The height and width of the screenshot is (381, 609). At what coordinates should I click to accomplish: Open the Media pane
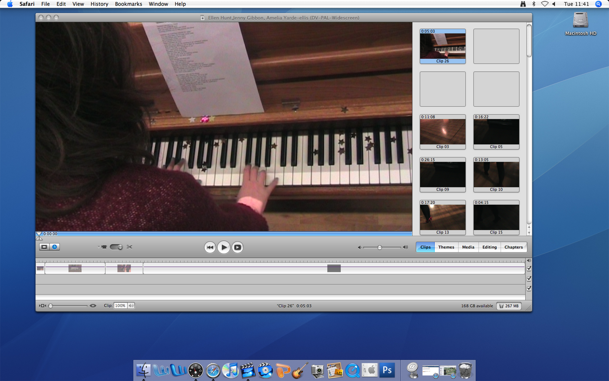(468, 247)
